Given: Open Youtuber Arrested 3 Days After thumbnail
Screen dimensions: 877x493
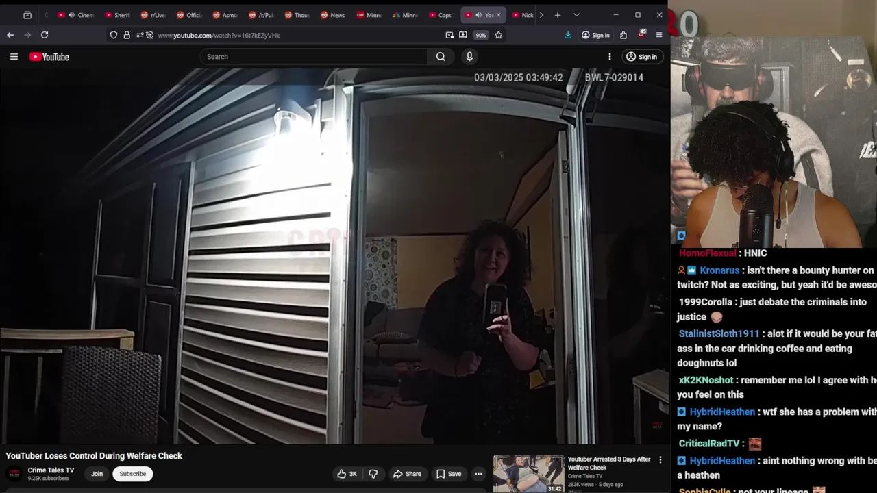Looking at the screenshot, I should 529,474.
